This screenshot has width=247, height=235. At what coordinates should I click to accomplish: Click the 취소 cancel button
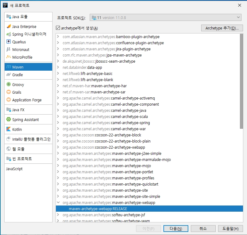coord(203,229)
